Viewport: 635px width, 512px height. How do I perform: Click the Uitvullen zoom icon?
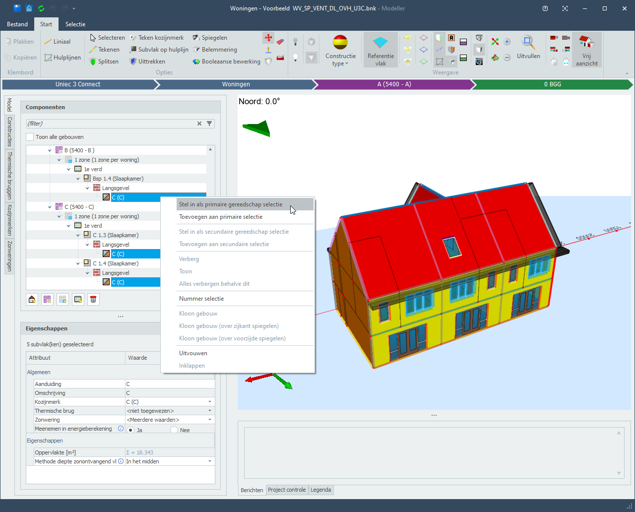tap(528, 42)
